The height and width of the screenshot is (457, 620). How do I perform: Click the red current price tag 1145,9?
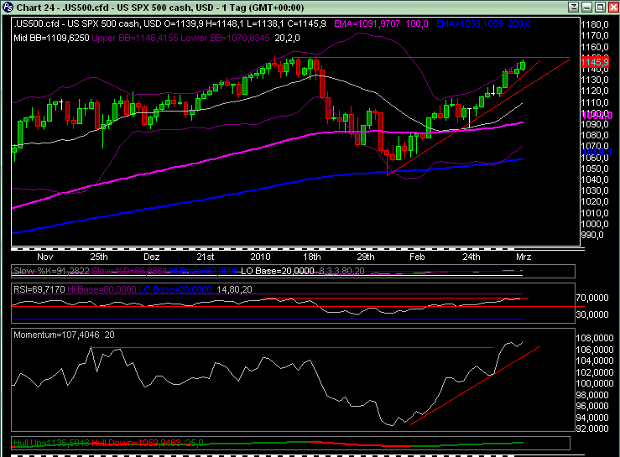click(595, 62)
